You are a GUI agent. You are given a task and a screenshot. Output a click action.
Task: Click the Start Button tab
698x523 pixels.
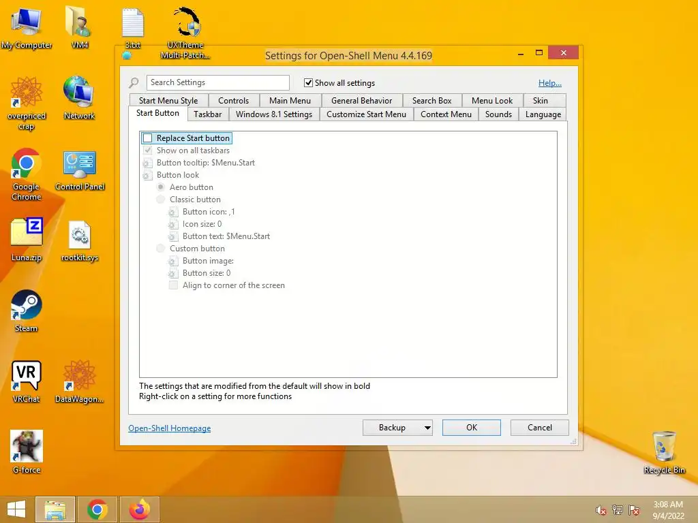(157, 114)
